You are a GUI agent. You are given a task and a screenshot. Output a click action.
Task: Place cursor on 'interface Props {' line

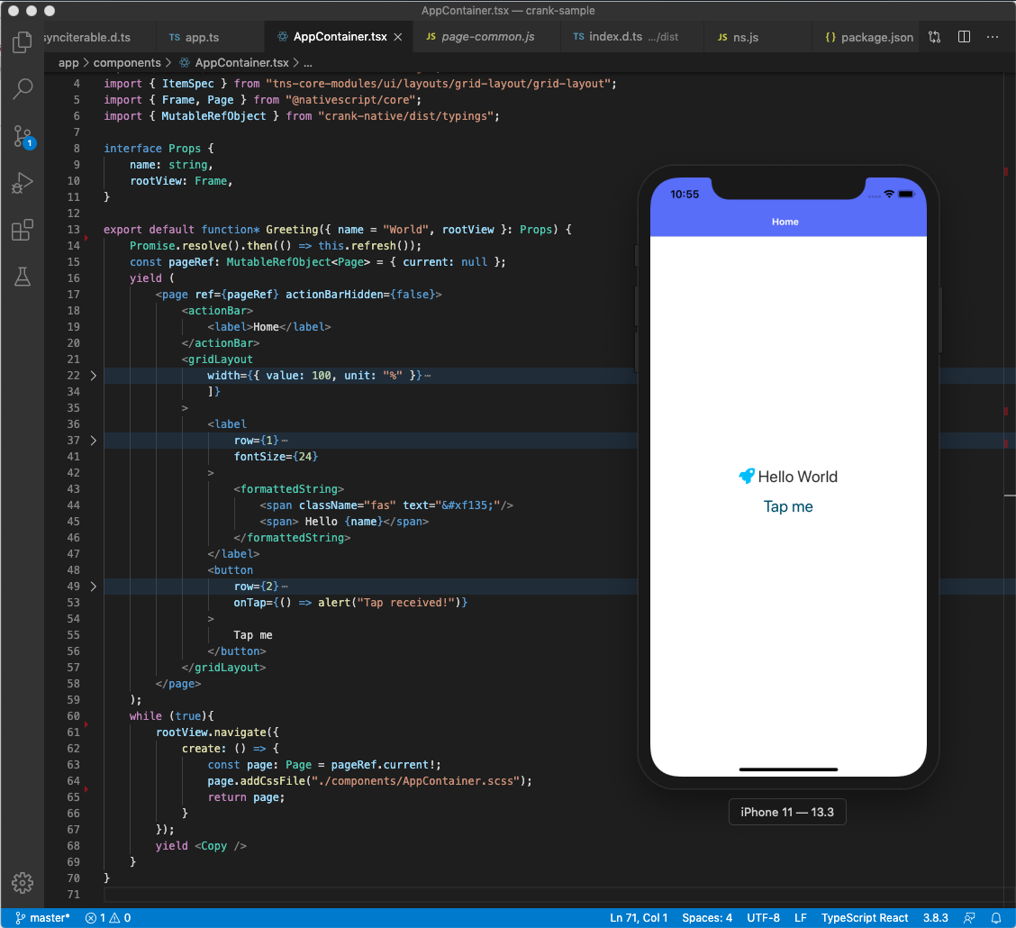coord(159,149)
